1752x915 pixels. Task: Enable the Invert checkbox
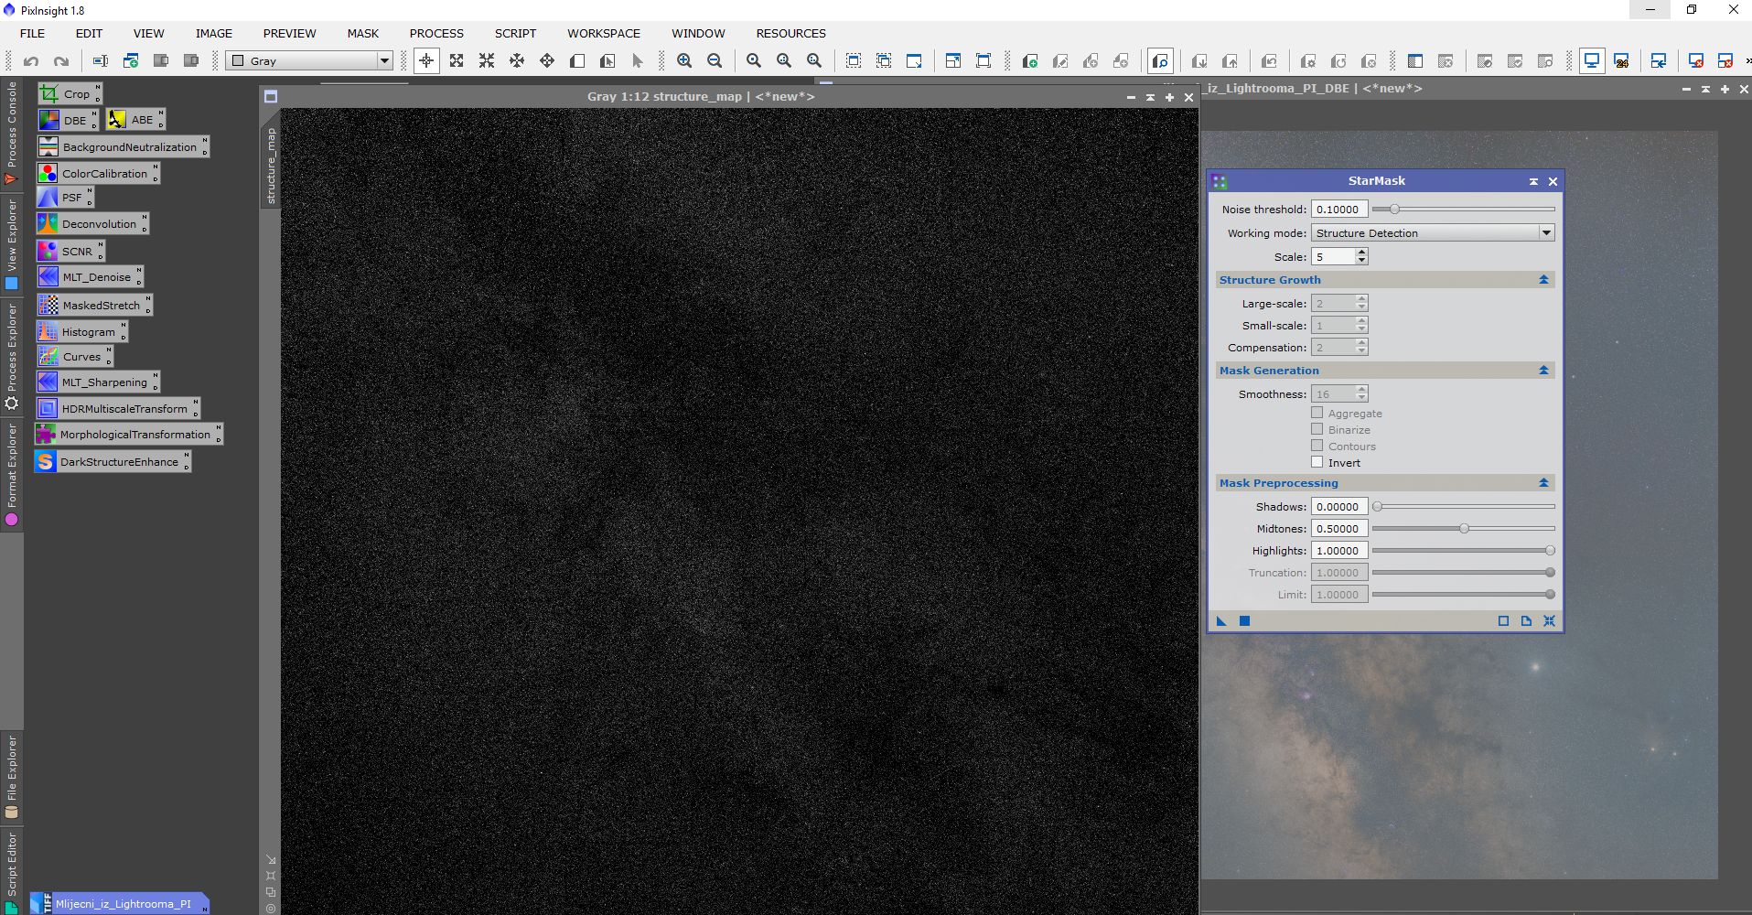1317,462
